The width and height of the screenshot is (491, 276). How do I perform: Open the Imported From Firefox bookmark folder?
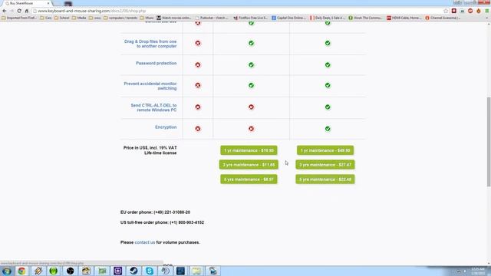[x=19, y=18]
